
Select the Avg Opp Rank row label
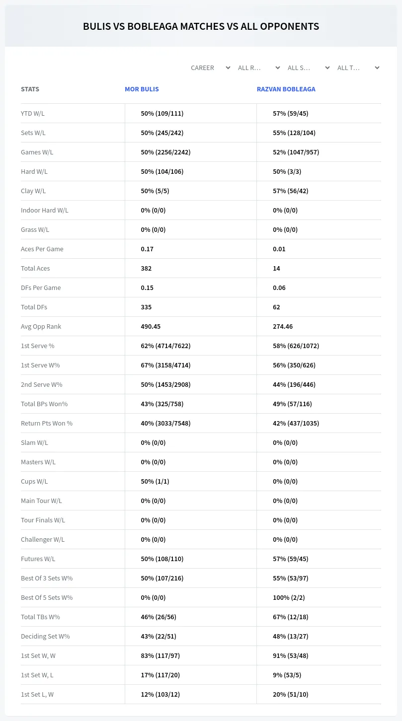41,326
